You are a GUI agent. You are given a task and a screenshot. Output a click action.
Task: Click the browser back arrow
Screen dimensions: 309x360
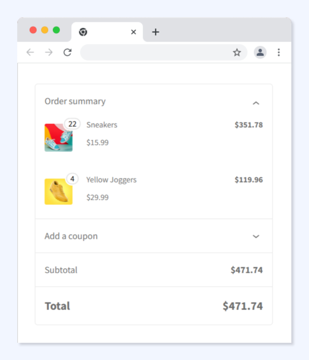click(30, 53)
